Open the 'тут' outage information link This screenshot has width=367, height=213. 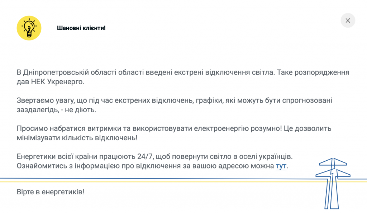[x=281, y=166]
